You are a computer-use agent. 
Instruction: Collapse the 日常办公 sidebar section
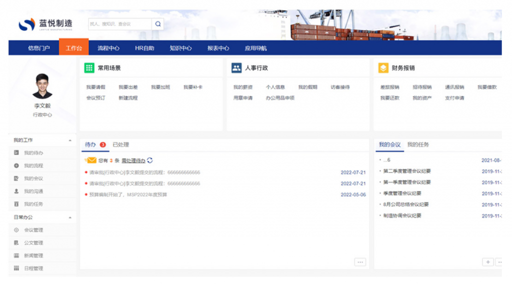70,217
